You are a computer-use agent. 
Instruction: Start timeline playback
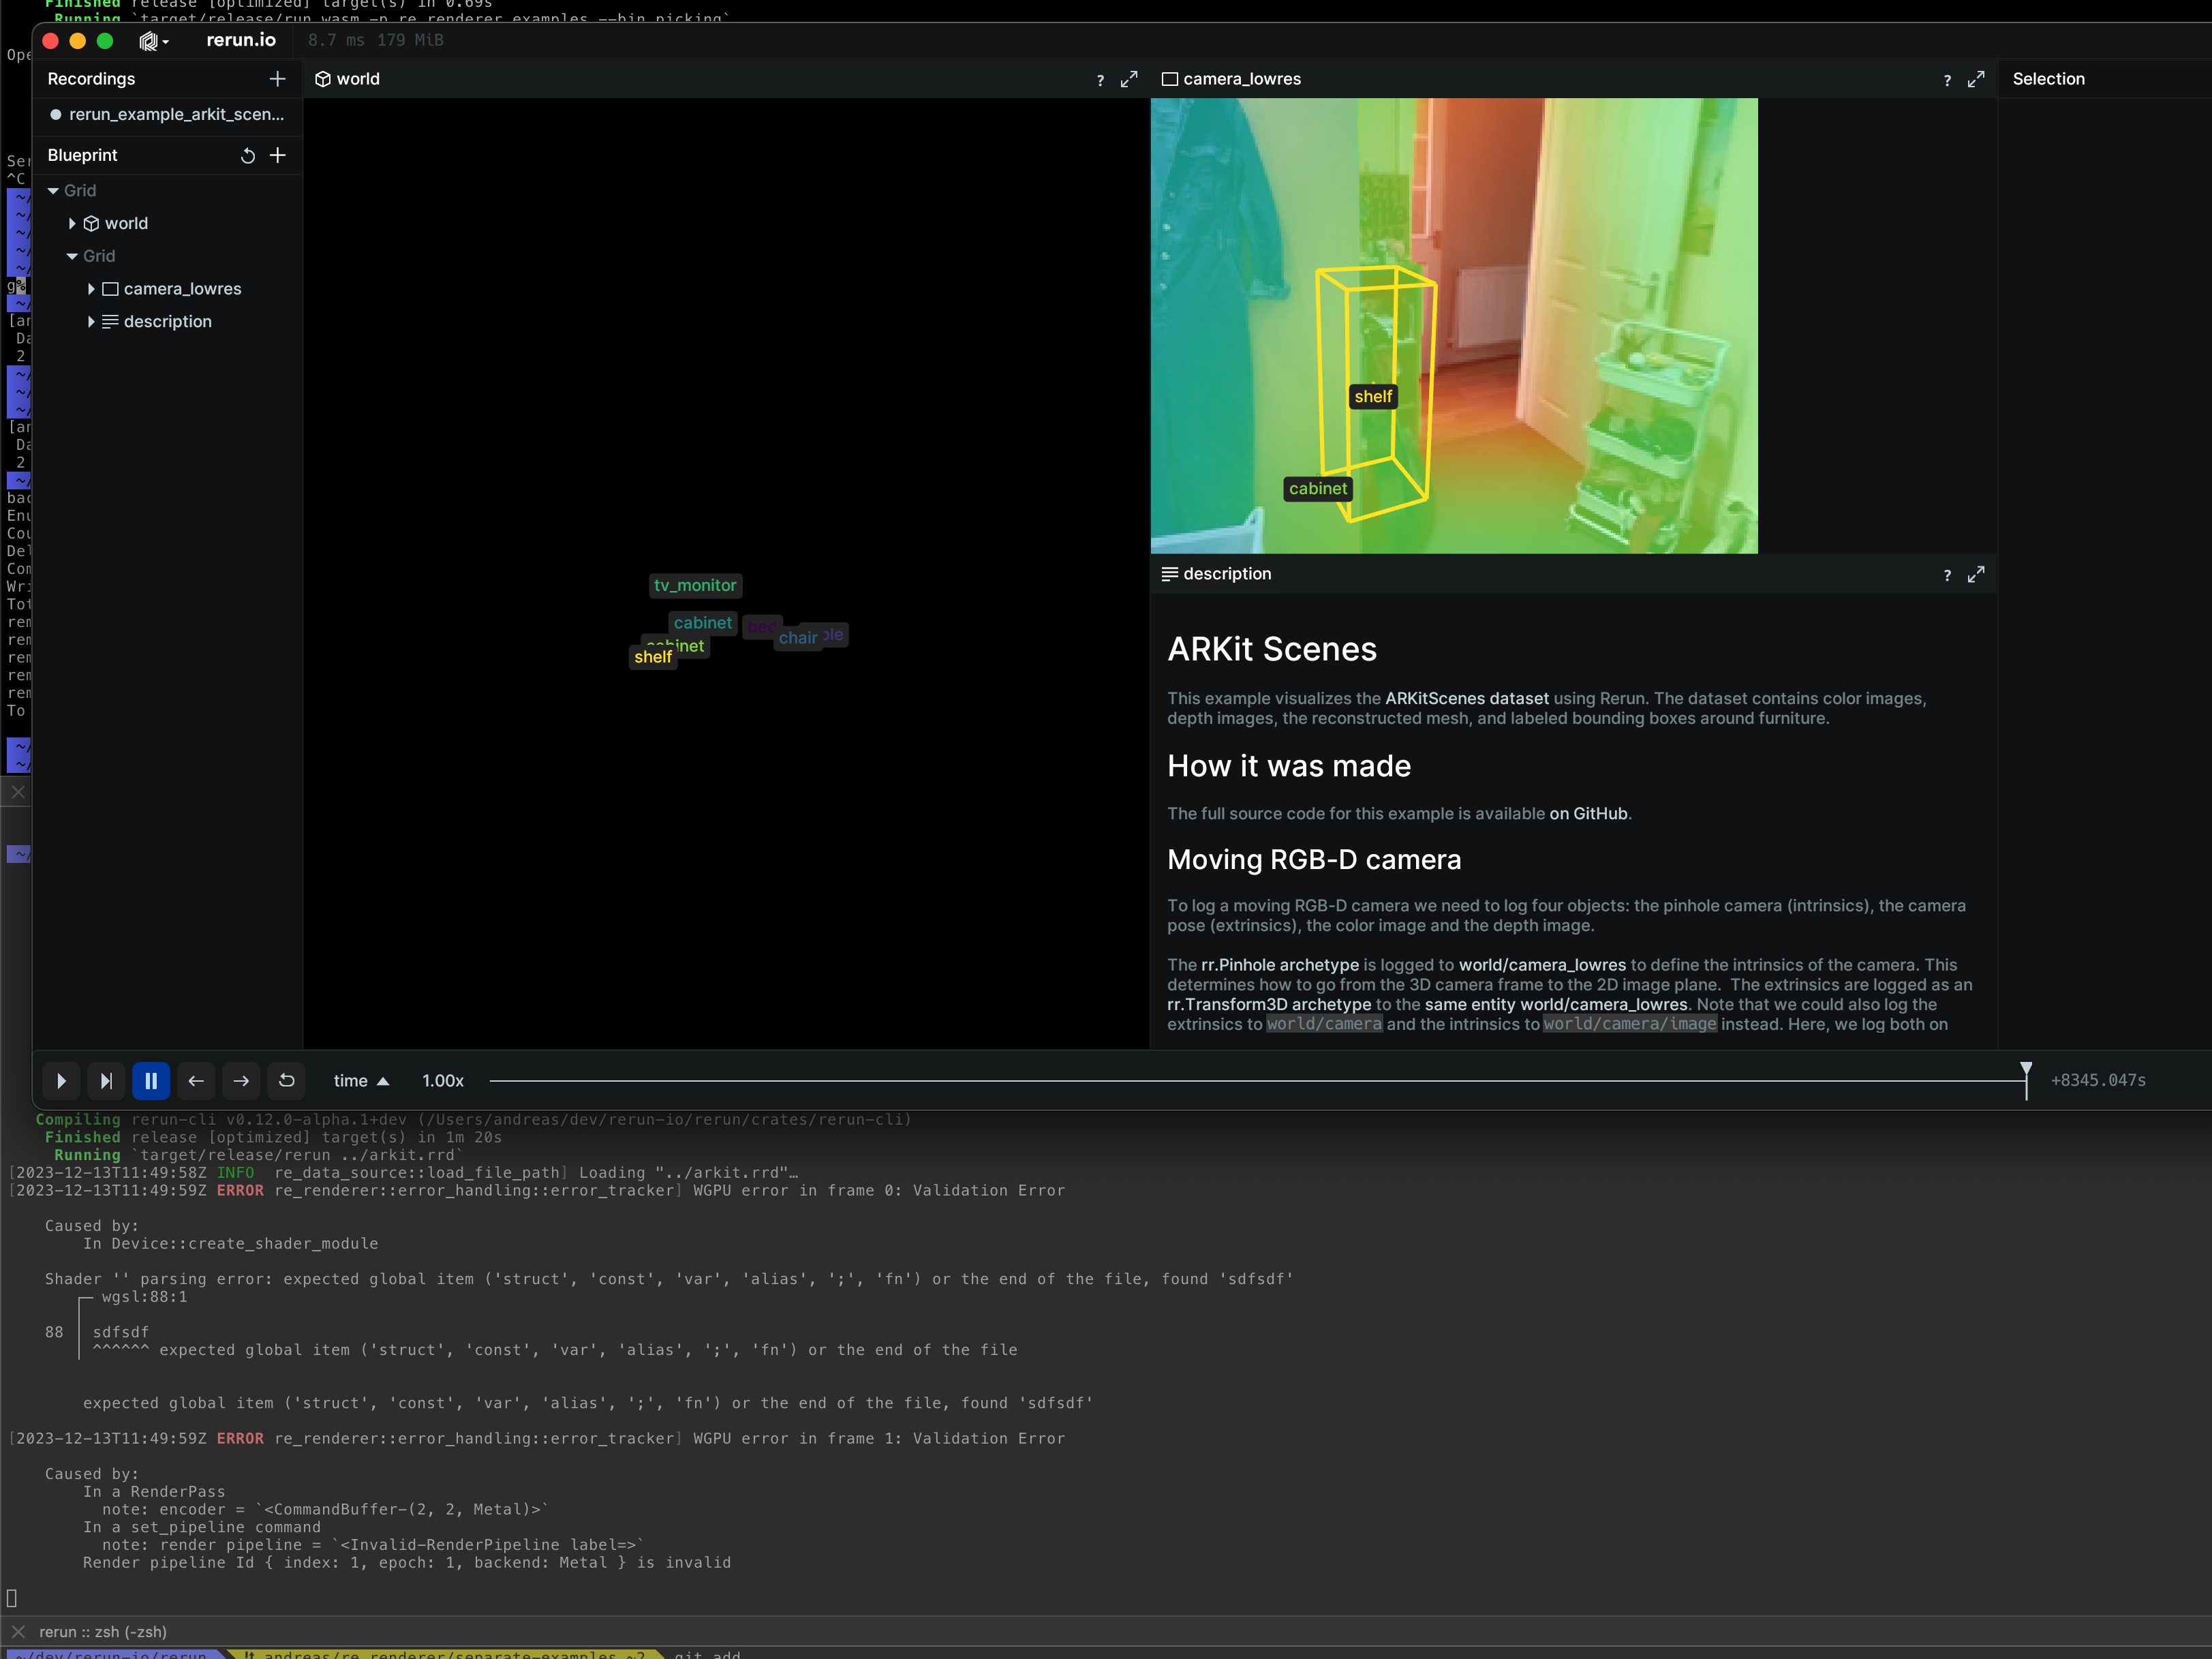pyautogui.click(x=61, y=1081)
